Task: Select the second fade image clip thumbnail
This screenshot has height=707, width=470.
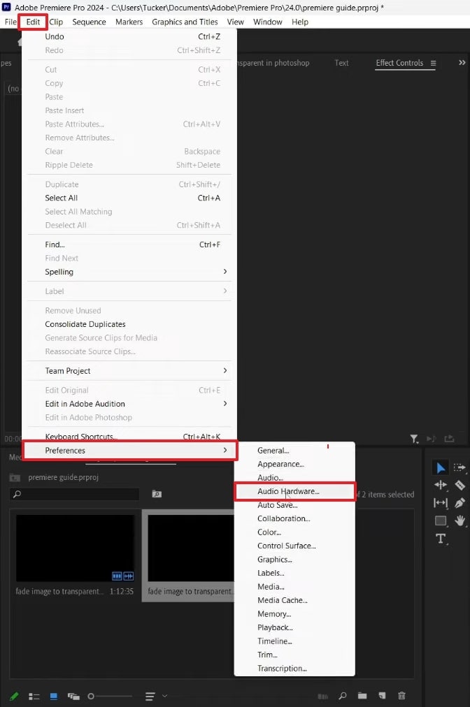Action: (x=190, y=548)
